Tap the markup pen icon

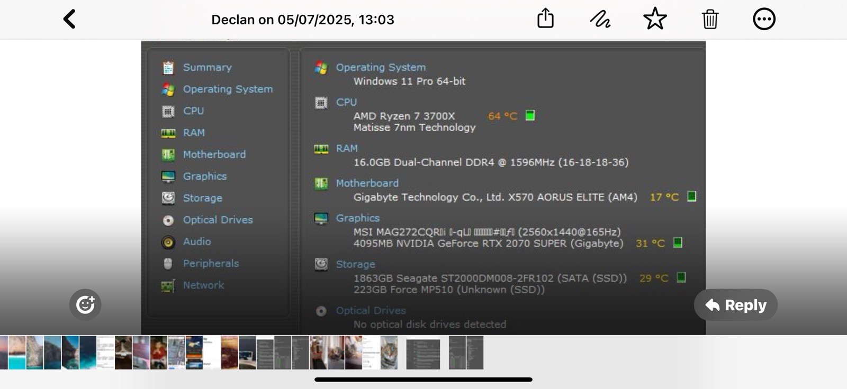pyautogui.click(x=600, y=19)
